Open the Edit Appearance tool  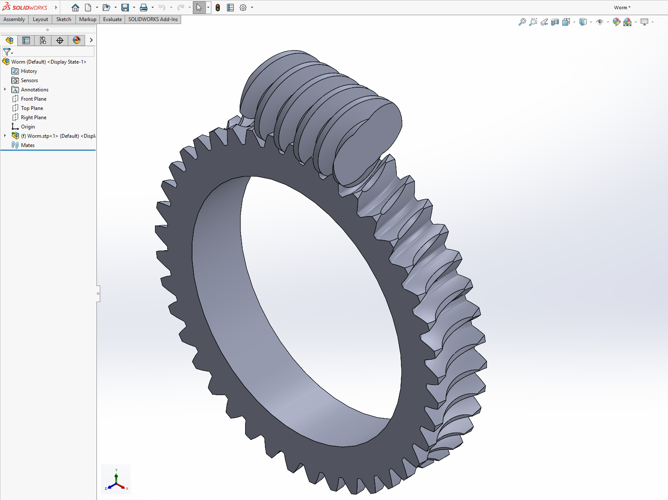coord(616,22)
